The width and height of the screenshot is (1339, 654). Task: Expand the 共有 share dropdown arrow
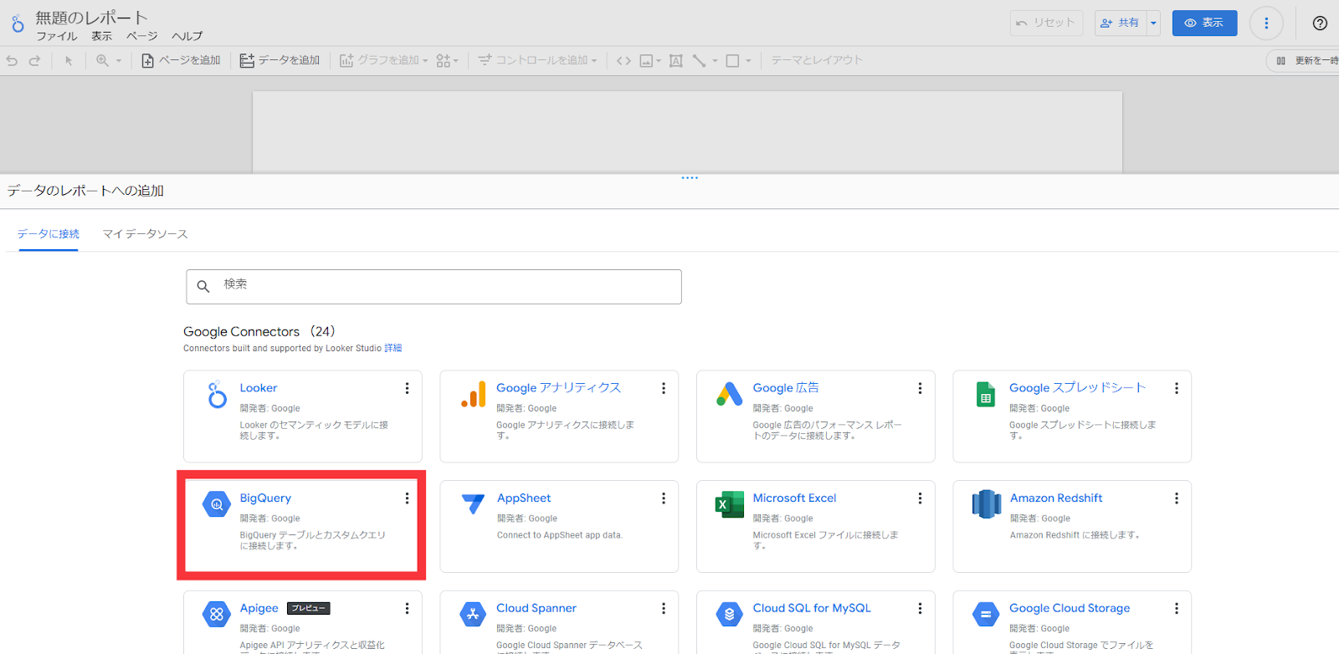1153,23
